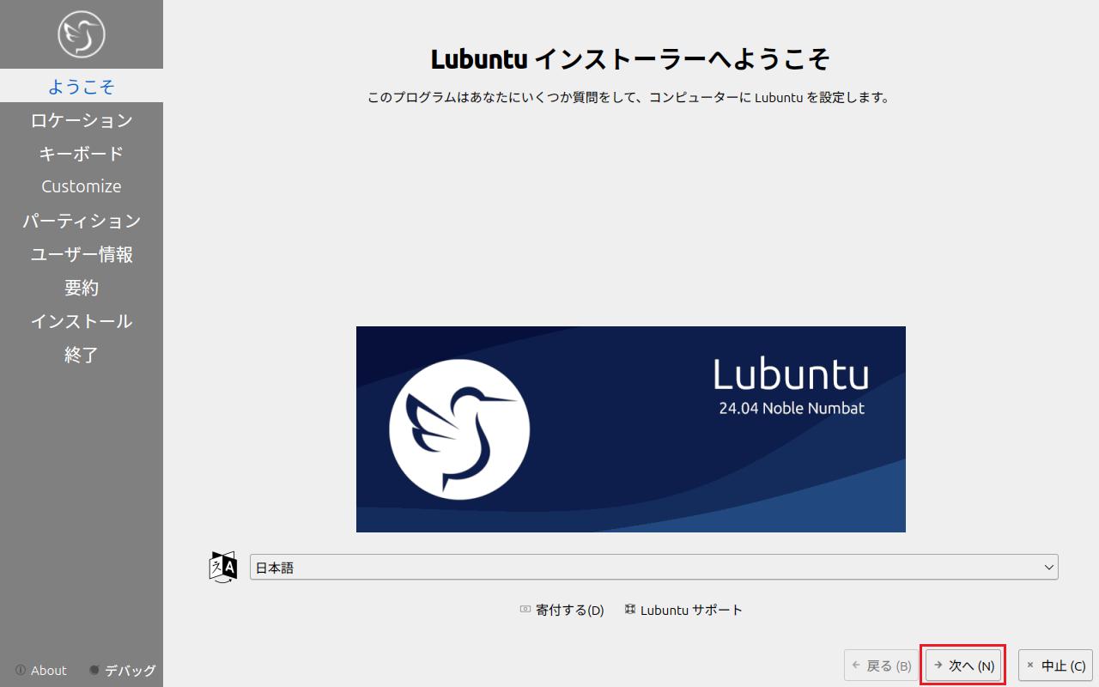This screenshot has height=687, width=1099.
Task: Select the インストール step in sidebar
Action: (x=82, y=321)
